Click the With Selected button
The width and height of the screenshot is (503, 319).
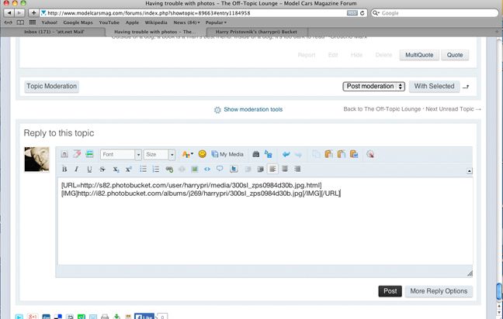[434, 87]
